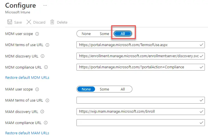
Task: Click the MDM discovery URL label
Action: tap(22, 56)
